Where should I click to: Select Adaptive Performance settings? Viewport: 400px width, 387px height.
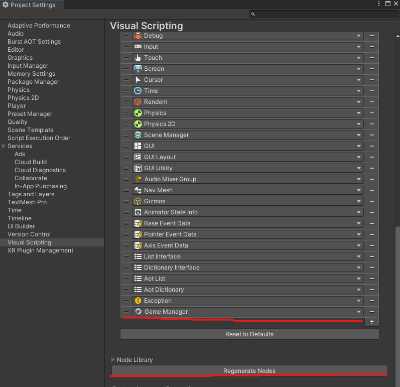[x=39, y=26]
